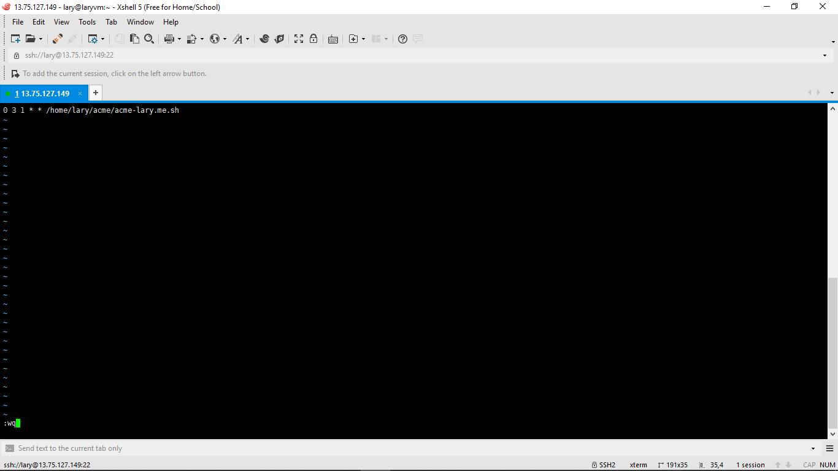The image size is (838, 471).
Task: Click the file transfer icon
Action: [192, 39]
